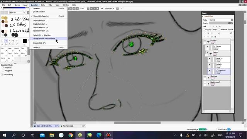Click the blue color gradient slider
The image size is (247, 139).
tap(14, 8)
